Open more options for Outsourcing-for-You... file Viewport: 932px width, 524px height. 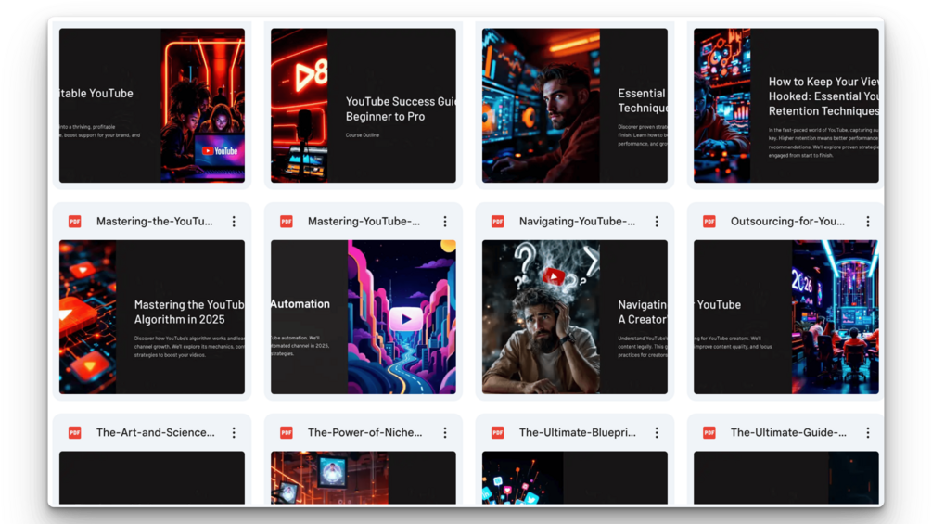pos(868,221)
